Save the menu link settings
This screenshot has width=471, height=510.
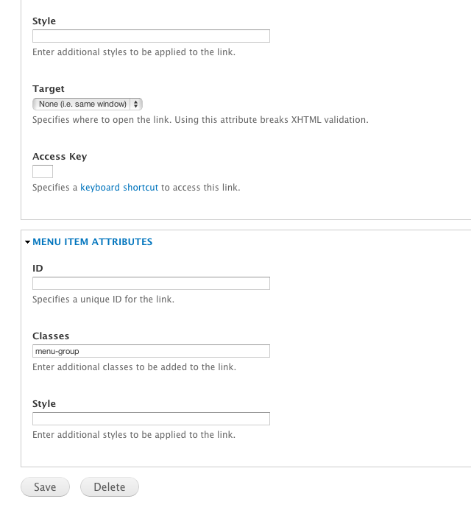pyautogui.click(x=45, y=487)
